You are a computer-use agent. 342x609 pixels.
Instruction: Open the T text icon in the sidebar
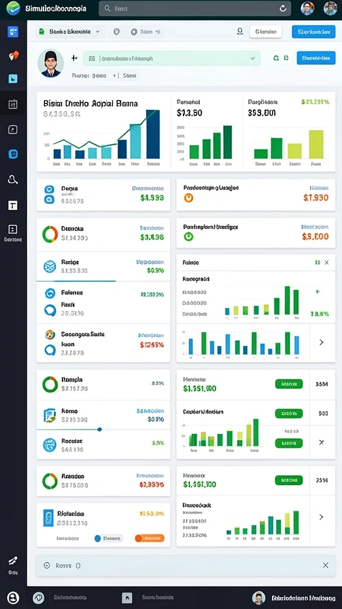[x=13, y=205]
